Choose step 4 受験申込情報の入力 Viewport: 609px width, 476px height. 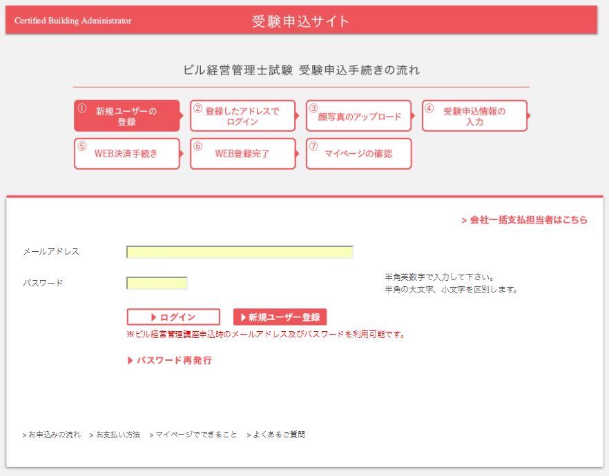coord(474,116)
